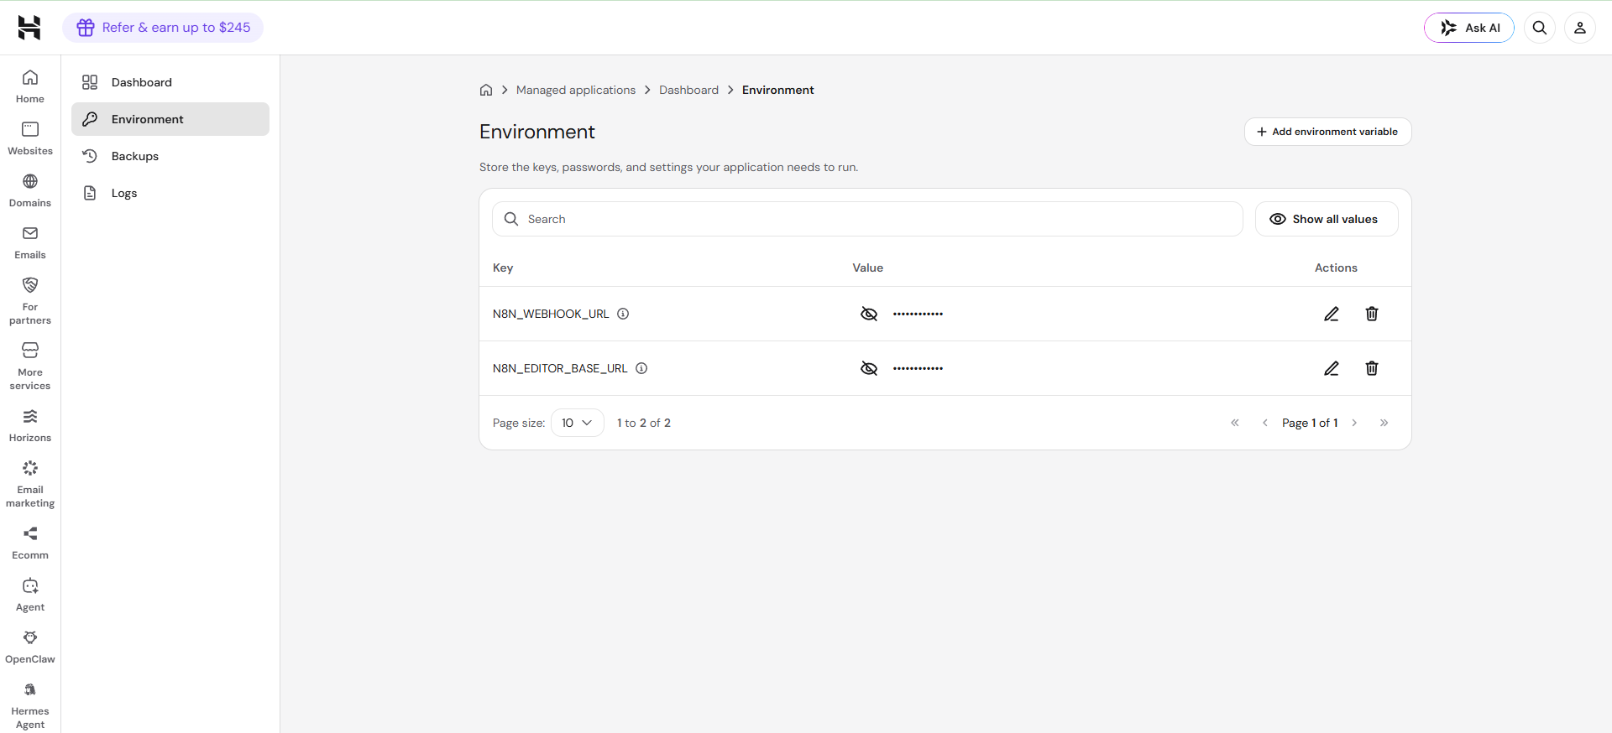The height and width of the screenshot is (733, 1612).
Task: Open the Emails section
Action: (30, 243)
